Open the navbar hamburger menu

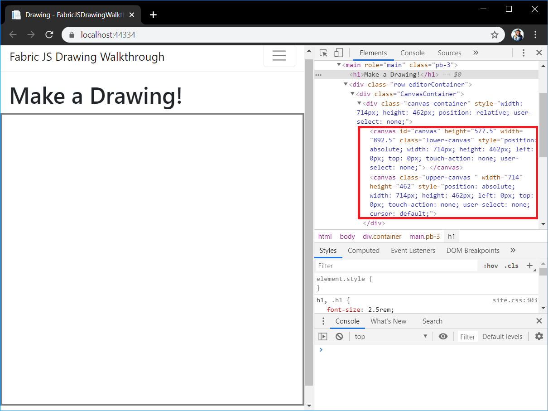(279, 56)
